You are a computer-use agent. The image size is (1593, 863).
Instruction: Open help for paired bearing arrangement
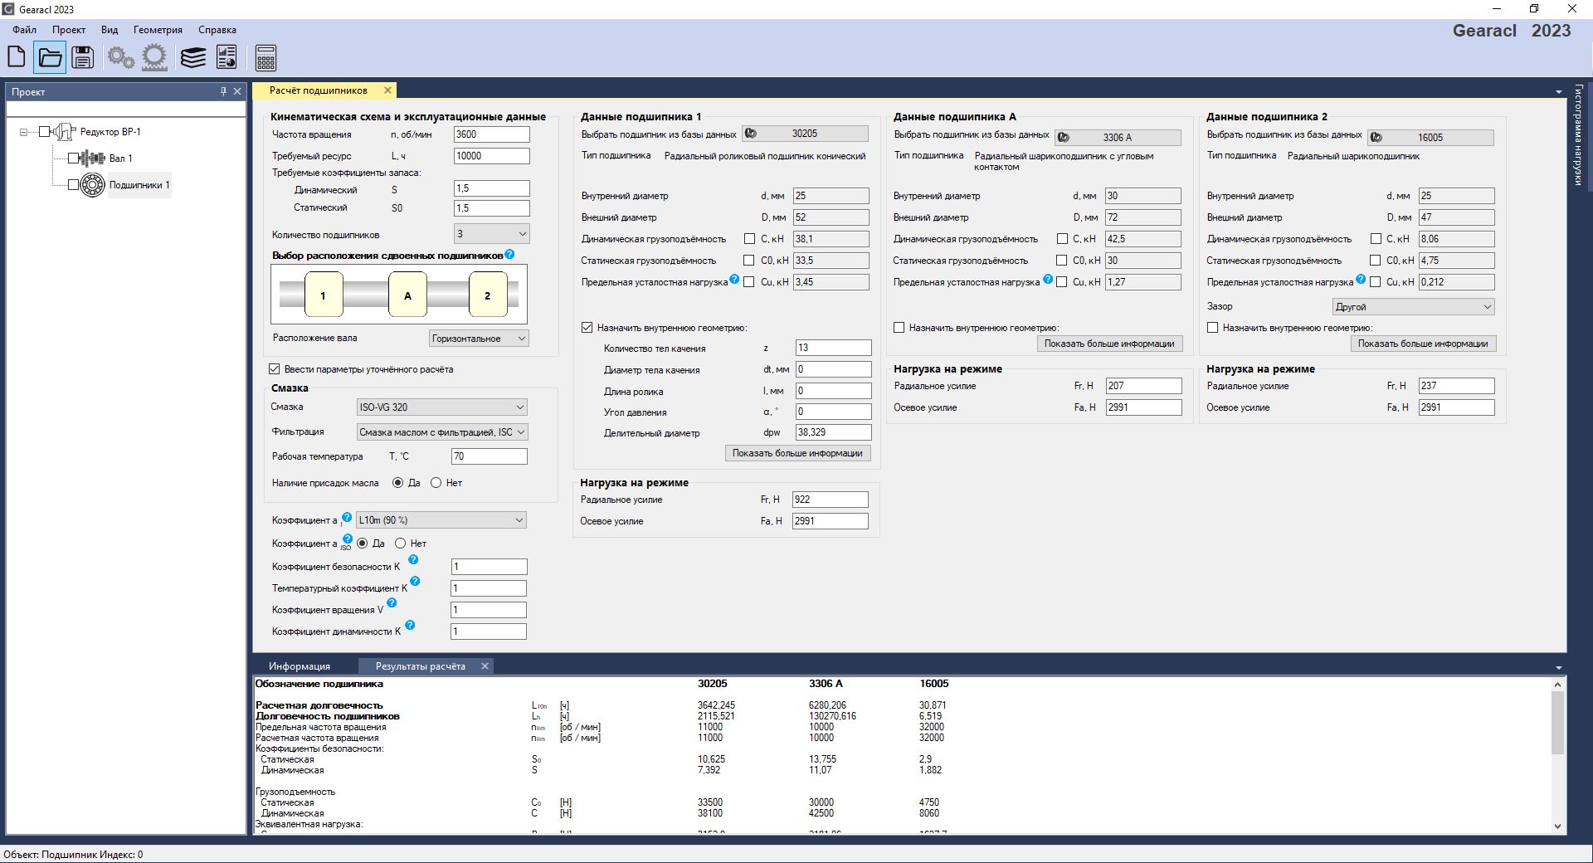click(509, 254)
